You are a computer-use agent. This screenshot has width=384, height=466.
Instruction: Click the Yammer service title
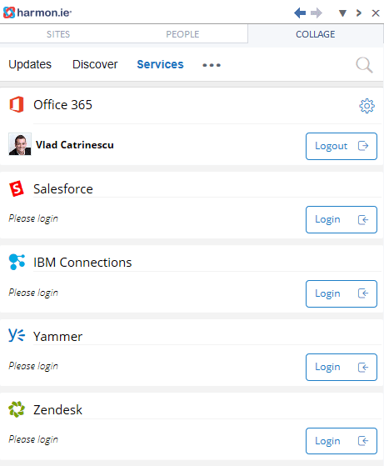(58, 337)
